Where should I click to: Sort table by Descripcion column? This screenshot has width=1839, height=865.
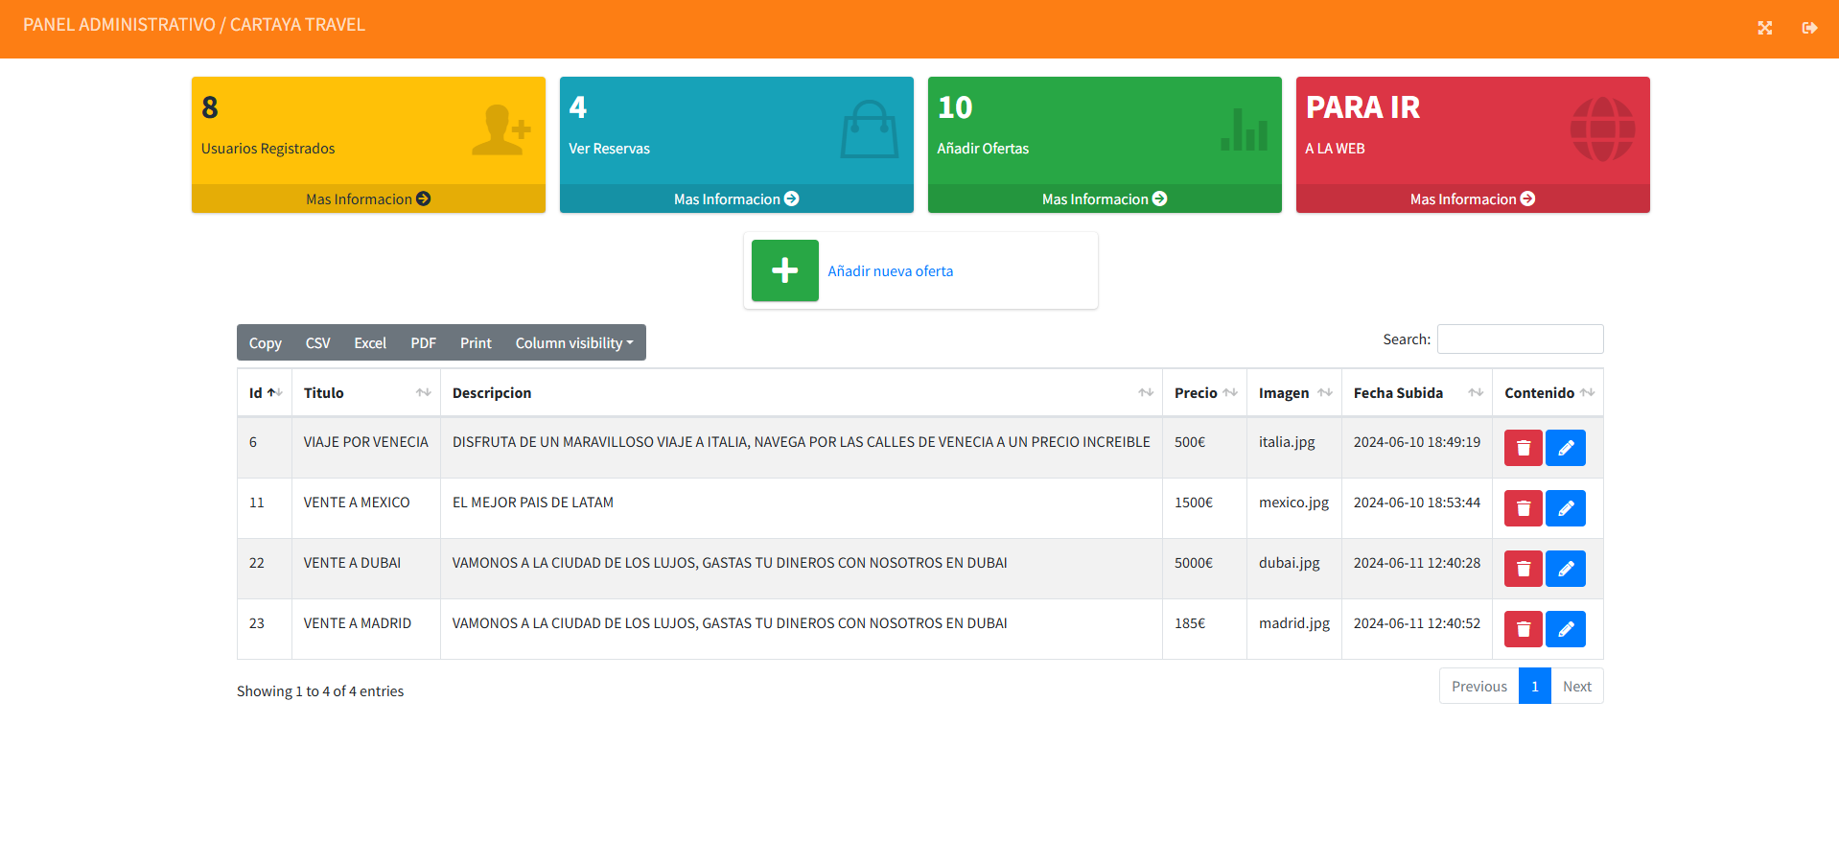[802, 393]
